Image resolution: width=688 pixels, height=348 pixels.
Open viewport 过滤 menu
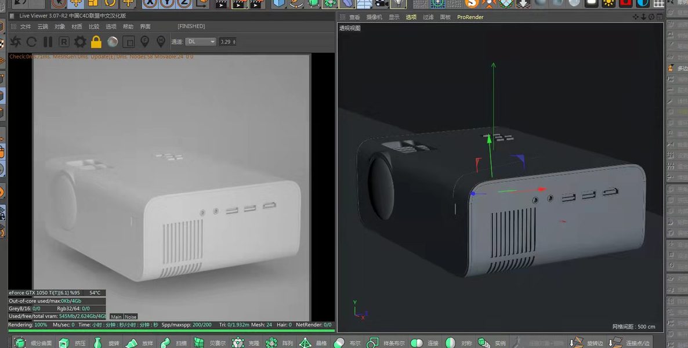coord(428,17)
